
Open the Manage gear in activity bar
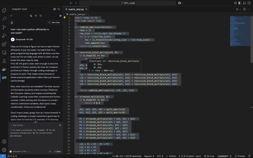pyautogui.click(x=4, y=150)
